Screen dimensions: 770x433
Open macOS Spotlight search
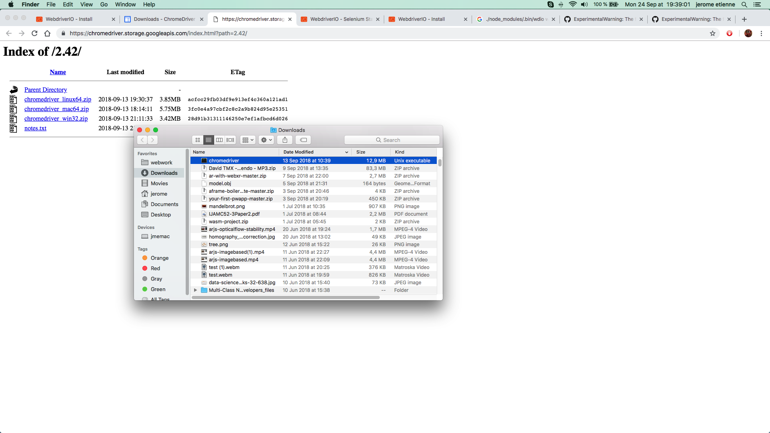(x=744, y=4)
